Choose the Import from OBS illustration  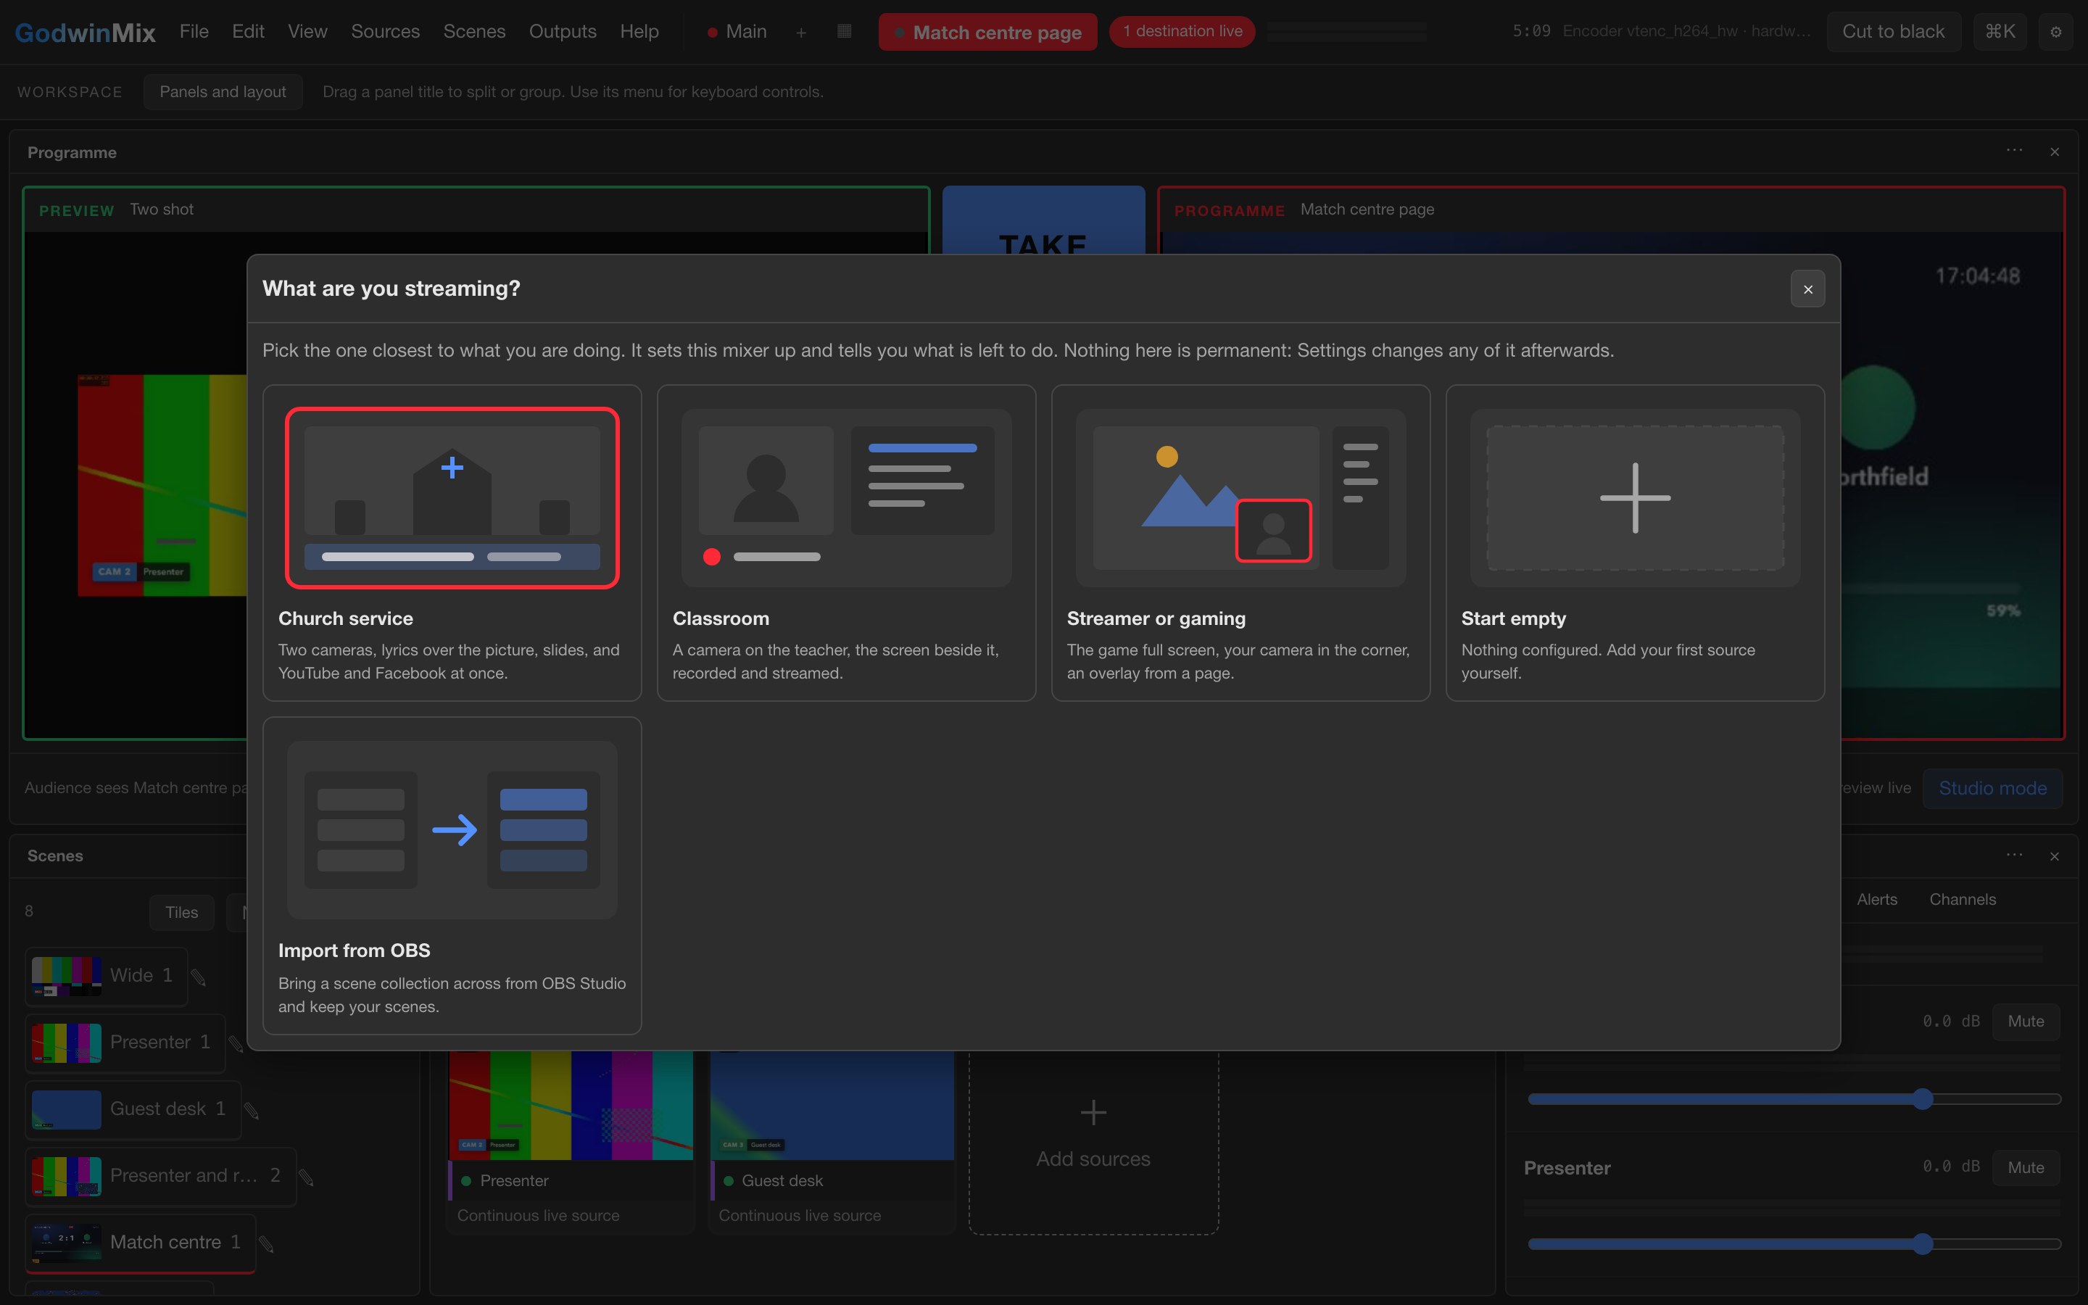[452, 830]
